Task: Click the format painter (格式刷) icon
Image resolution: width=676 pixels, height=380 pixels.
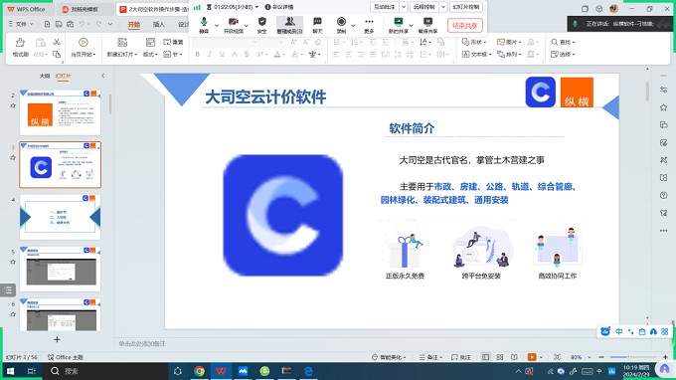Action: [20, 48]
